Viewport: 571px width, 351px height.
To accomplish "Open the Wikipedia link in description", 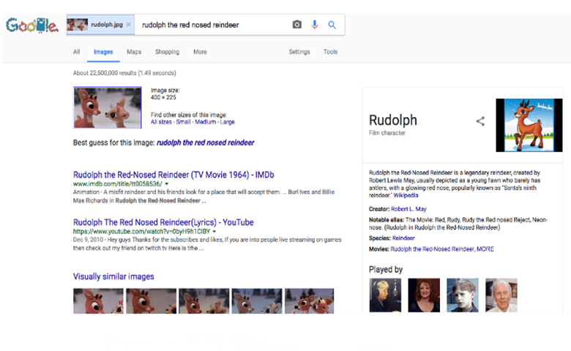I will (406, 195).
